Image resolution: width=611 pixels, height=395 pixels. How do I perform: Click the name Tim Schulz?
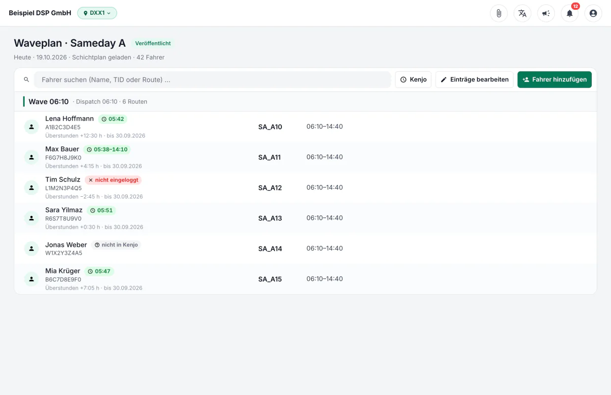click(63, 180)
